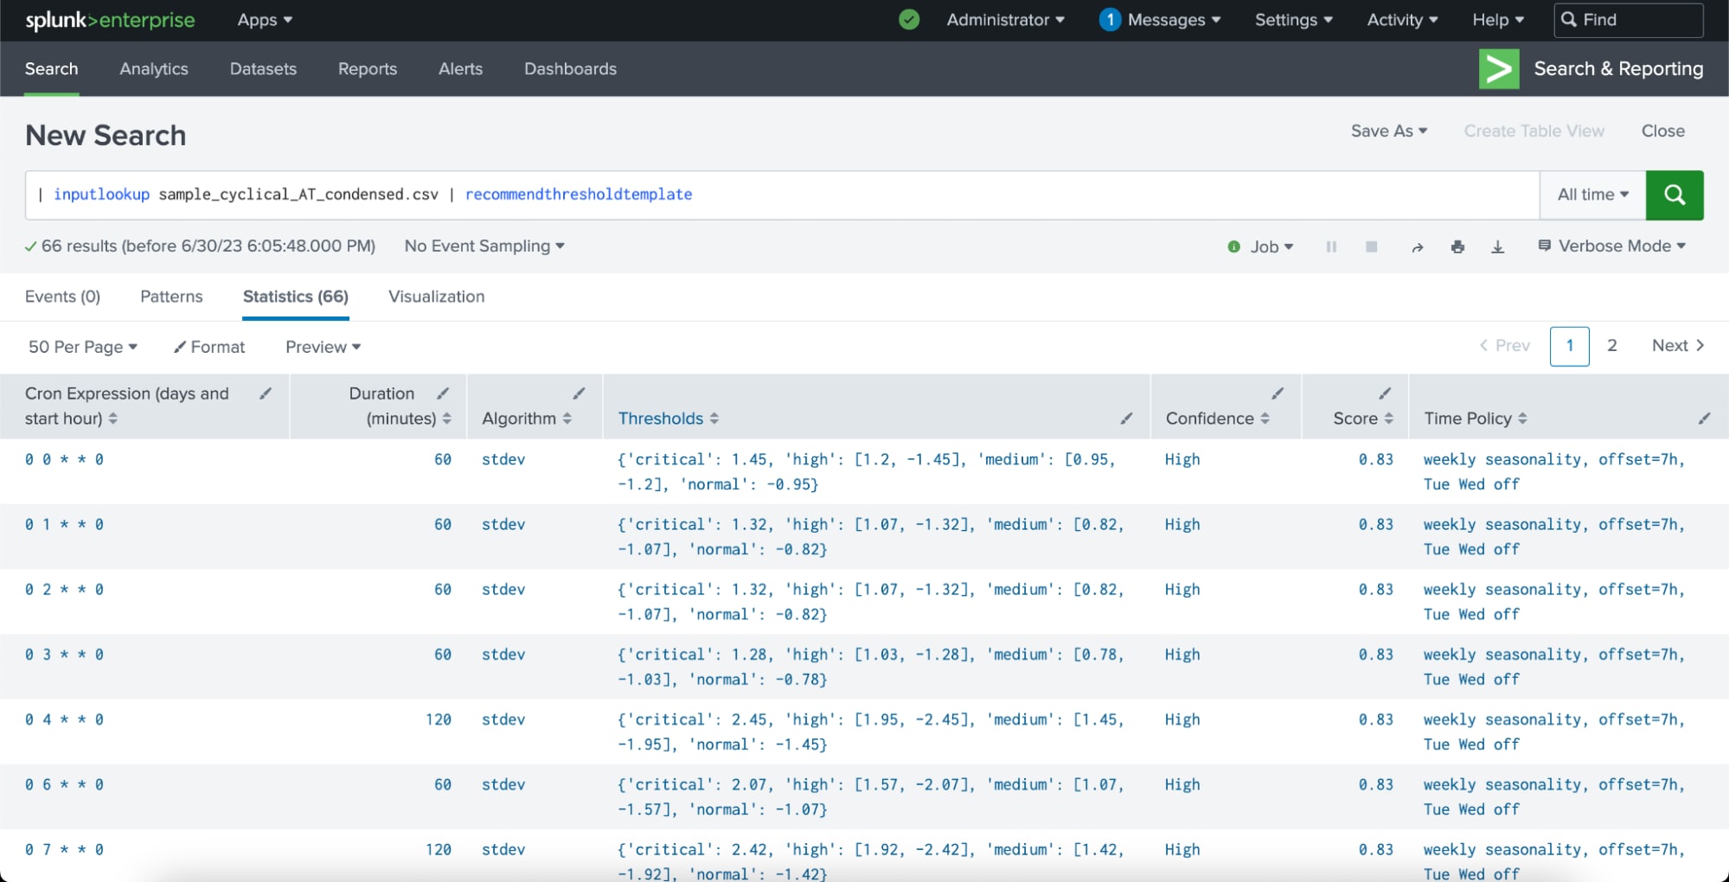Click the Next page link
This screenshot has height=882, width=1729.
(x=1677, y=346)
